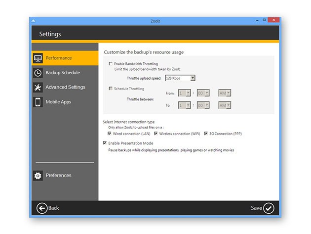Minimize the Zoolz window

coord(257,20)
